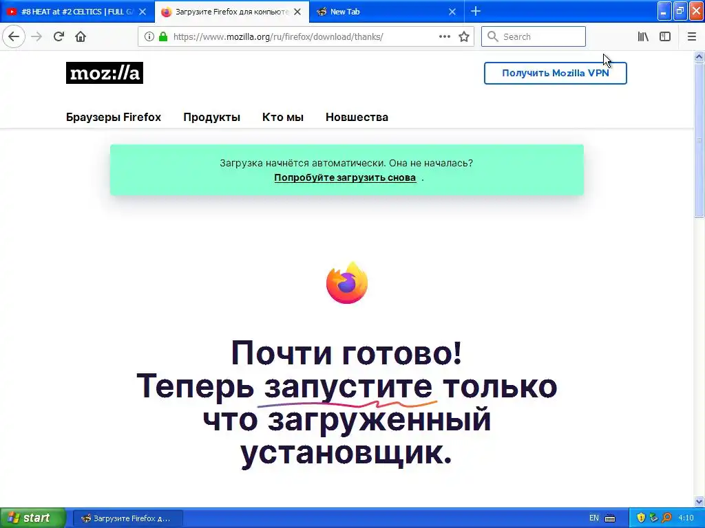The height and width of the screenshot is (528, 705).
Task: Close the New Tab tab
Action: 452,12
